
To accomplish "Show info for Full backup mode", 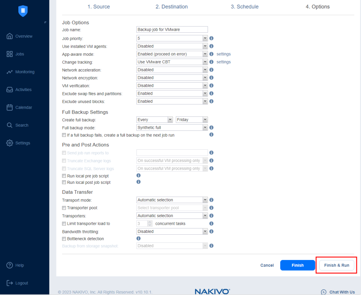I will 212,127.
